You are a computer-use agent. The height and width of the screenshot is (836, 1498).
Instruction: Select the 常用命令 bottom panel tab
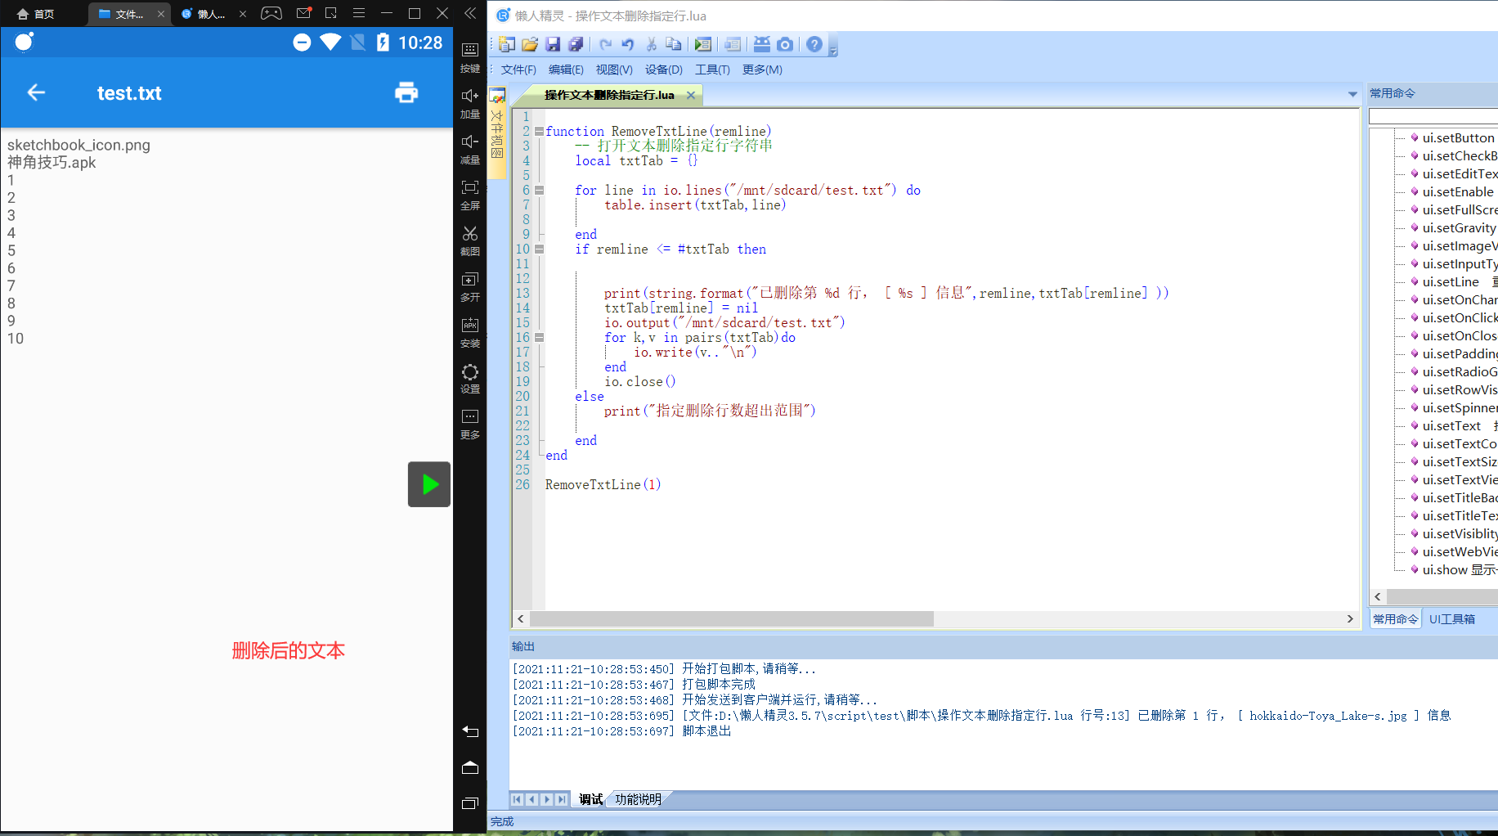[1396, 619]
